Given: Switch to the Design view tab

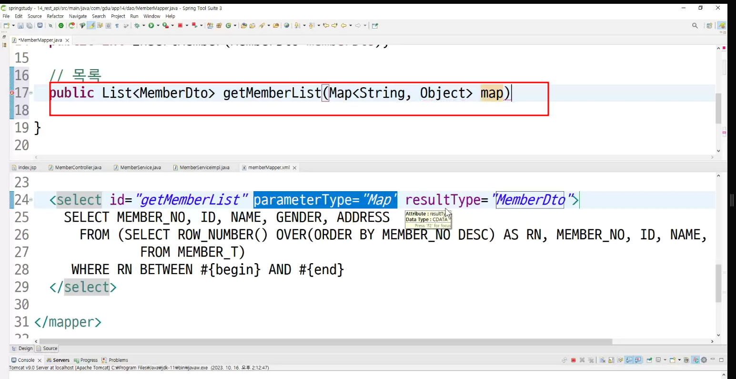Looking at the screenshot, I should [x=22, y=348].
